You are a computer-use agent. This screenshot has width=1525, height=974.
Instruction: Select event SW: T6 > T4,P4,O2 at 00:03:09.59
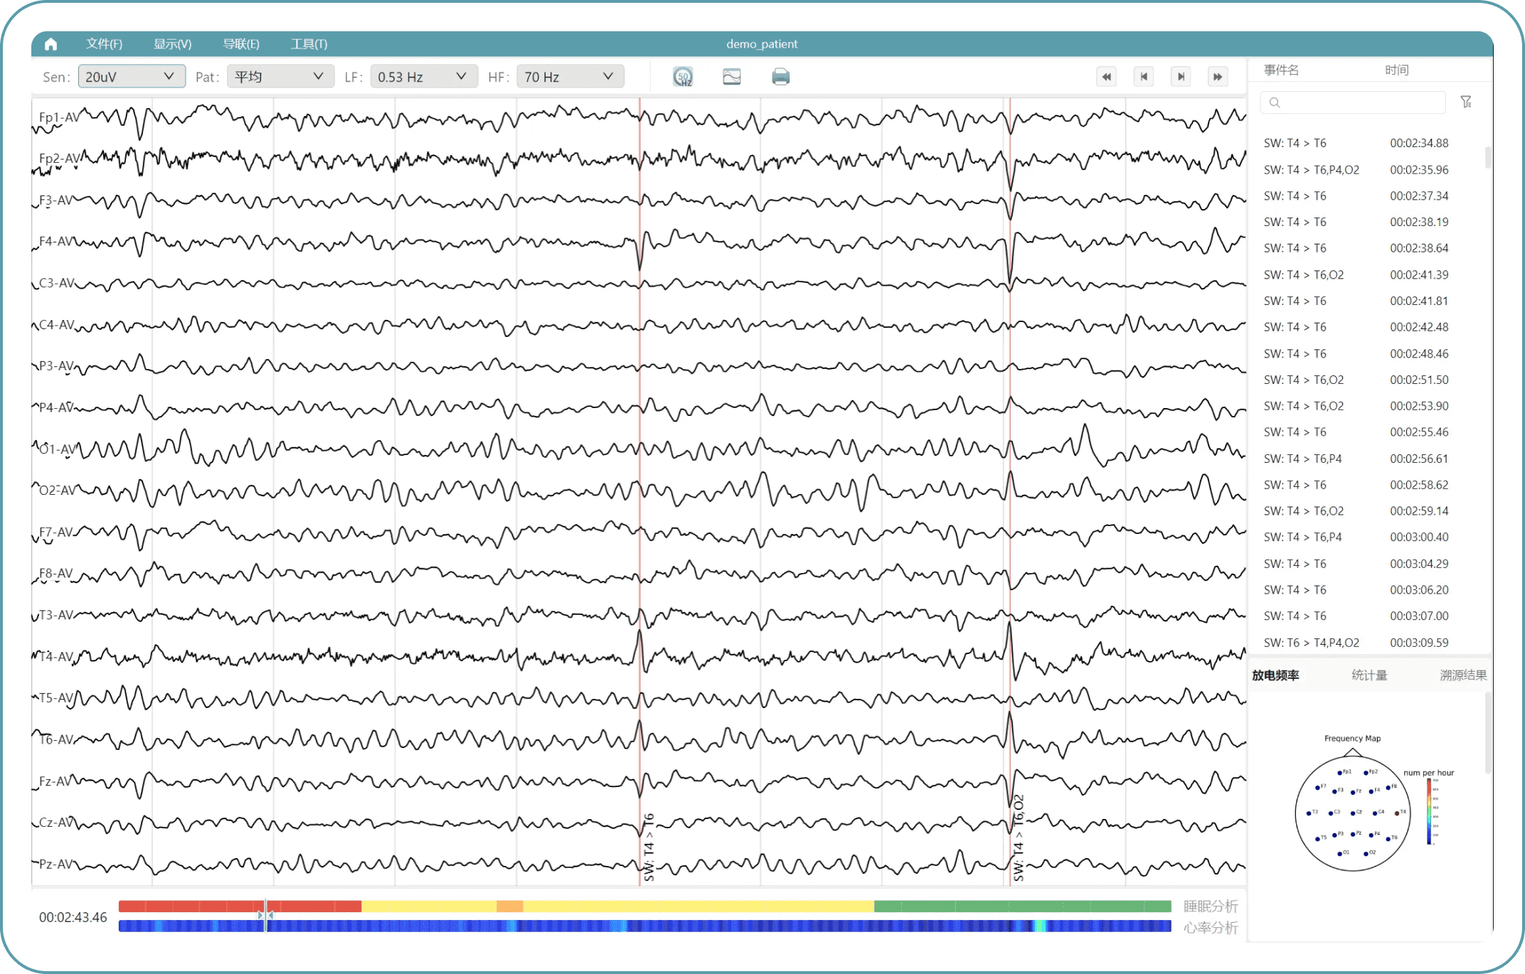tap(1356, 643)
